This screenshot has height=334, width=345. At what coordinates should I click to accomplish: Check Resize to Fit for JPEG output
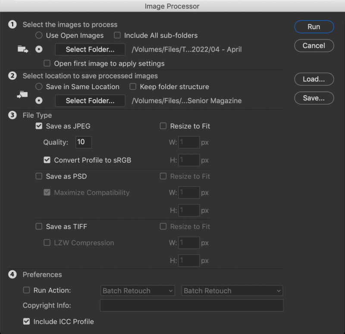pos(163,126)
